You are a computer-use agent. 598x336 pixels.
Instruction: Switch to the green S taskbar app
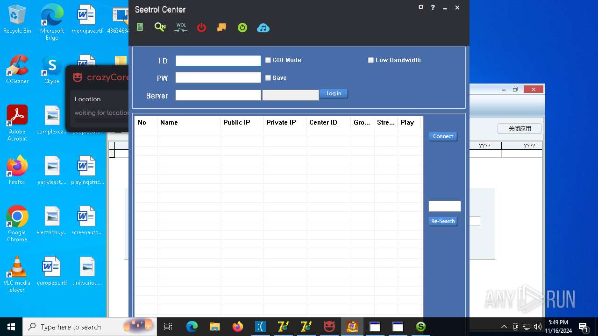coord(421,327)
